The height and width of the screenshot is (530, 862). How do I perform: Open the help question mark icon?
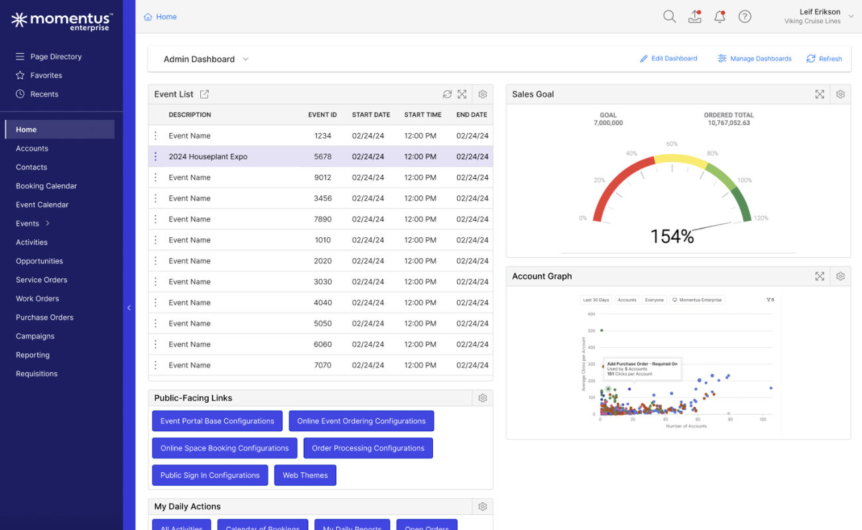[745, 17]
